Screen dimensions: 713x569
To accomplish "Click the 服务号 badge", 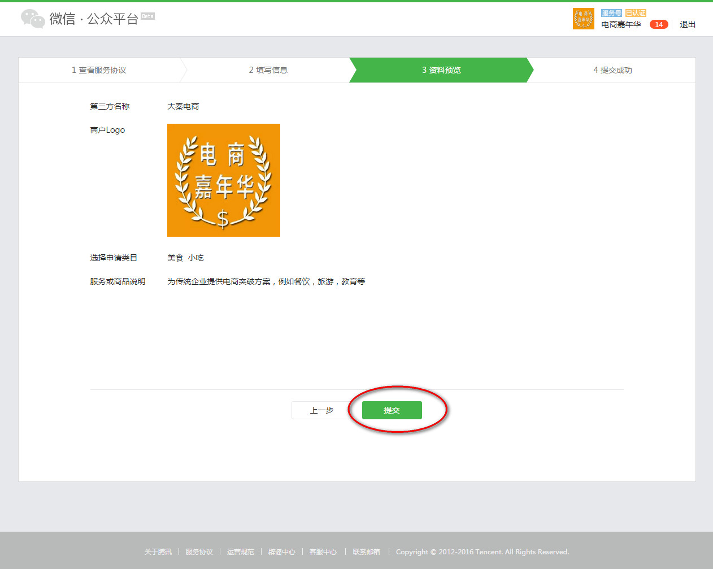I will tap(611, 13).
